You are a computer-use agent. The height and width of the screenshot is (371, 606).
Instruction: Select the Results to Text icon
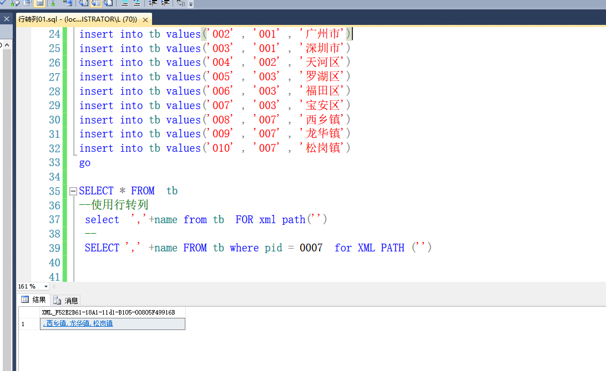tap(84, 3)
